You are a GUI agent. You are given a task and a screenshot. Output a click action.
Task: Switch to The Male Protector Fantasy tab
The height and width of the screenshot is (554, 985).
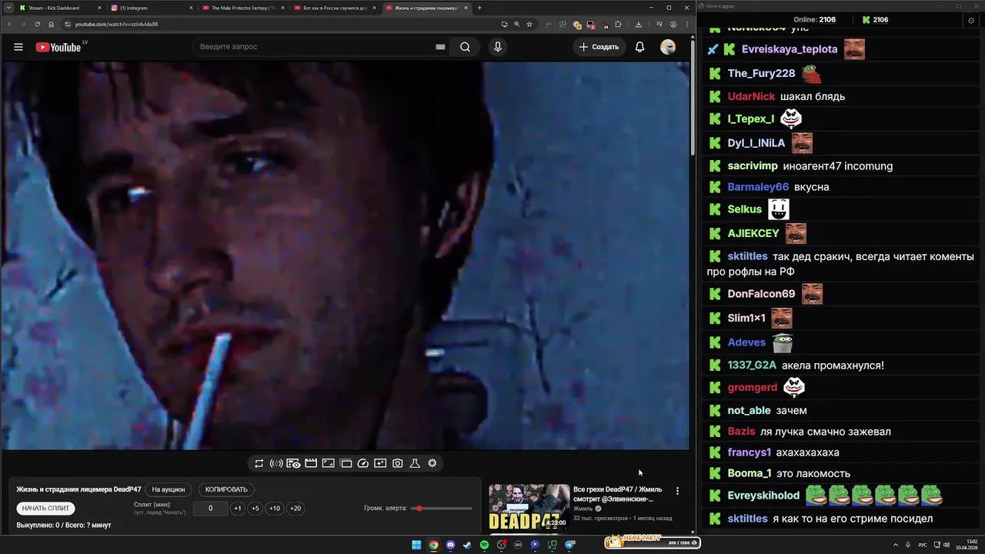pos(242,8)
